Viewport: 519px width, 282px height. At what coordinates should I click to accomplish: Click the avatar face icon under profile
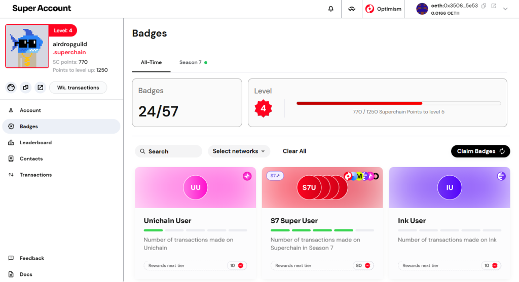click(11, 88)
